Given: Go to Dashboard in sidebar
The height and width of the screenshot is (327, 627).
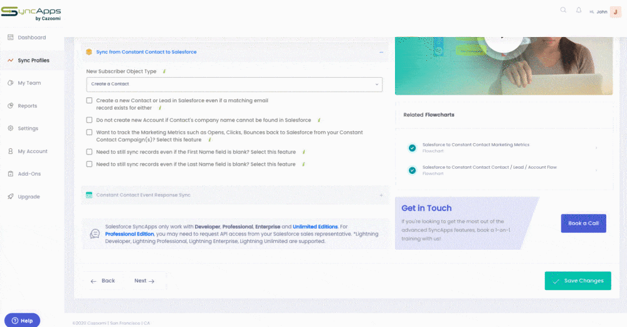Looking at the screenshot, I should point(31,38).
